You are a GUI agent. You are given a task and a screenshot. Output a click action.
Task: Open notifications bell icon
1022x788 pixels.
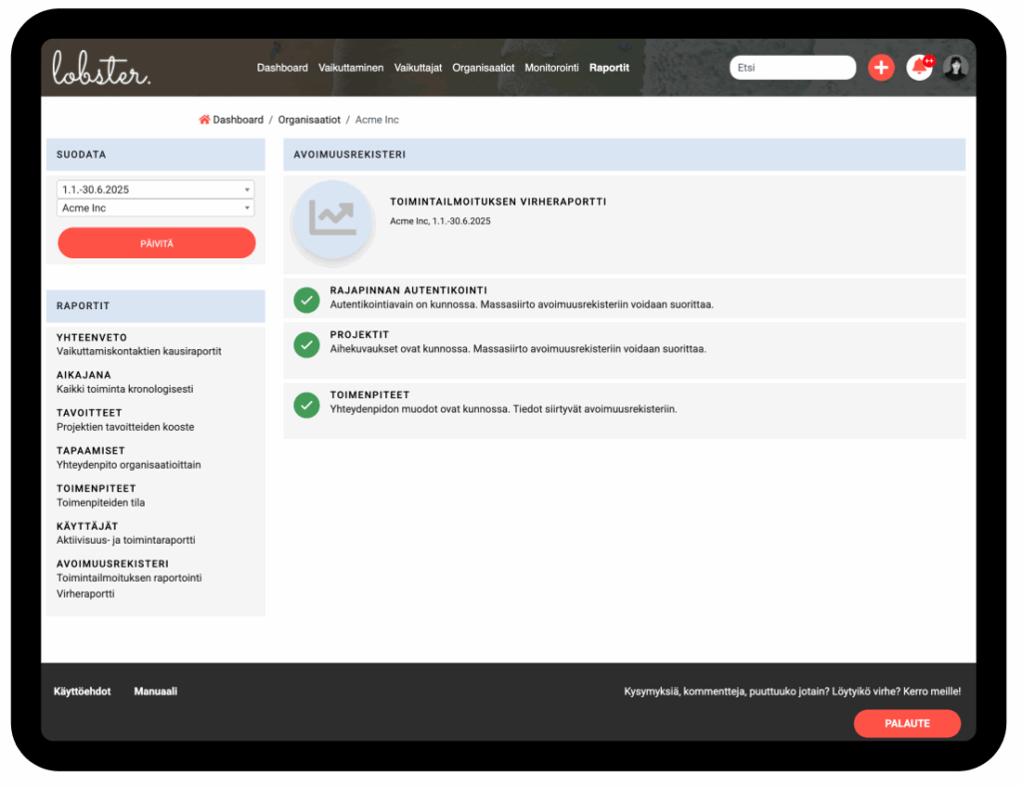tap(918, 68)
